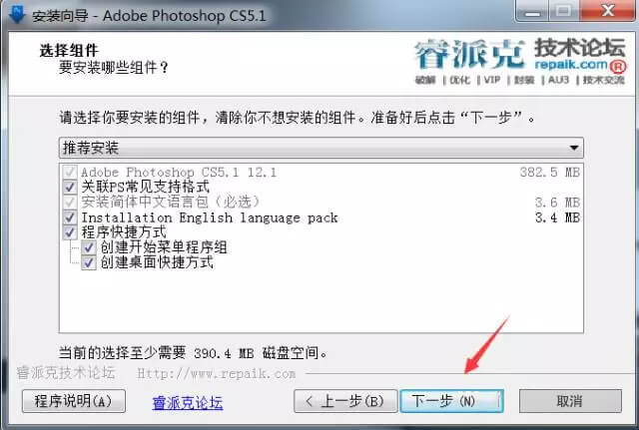Click the 要安装哪些组件？ subtitle
Image resolution: width=639 pixels, height=430 pixels.
113,67
